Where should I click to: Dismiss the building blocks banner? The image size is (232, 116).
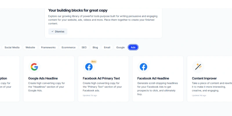58,32
